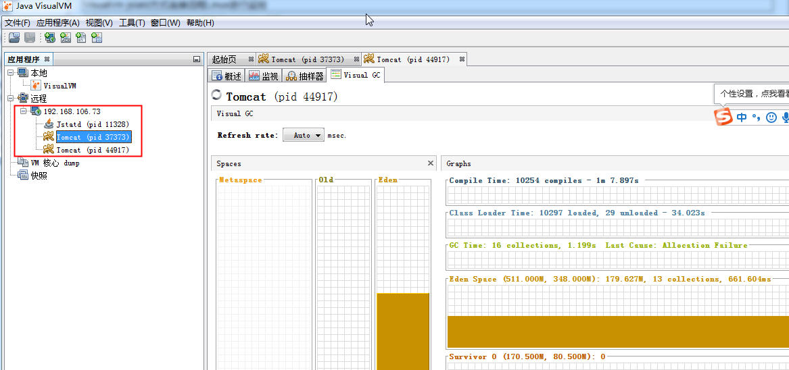Viewport: 789px width, 370px height.
Task: Click the Add JMX Connection toolbar icon
Action: pos(66,37)
